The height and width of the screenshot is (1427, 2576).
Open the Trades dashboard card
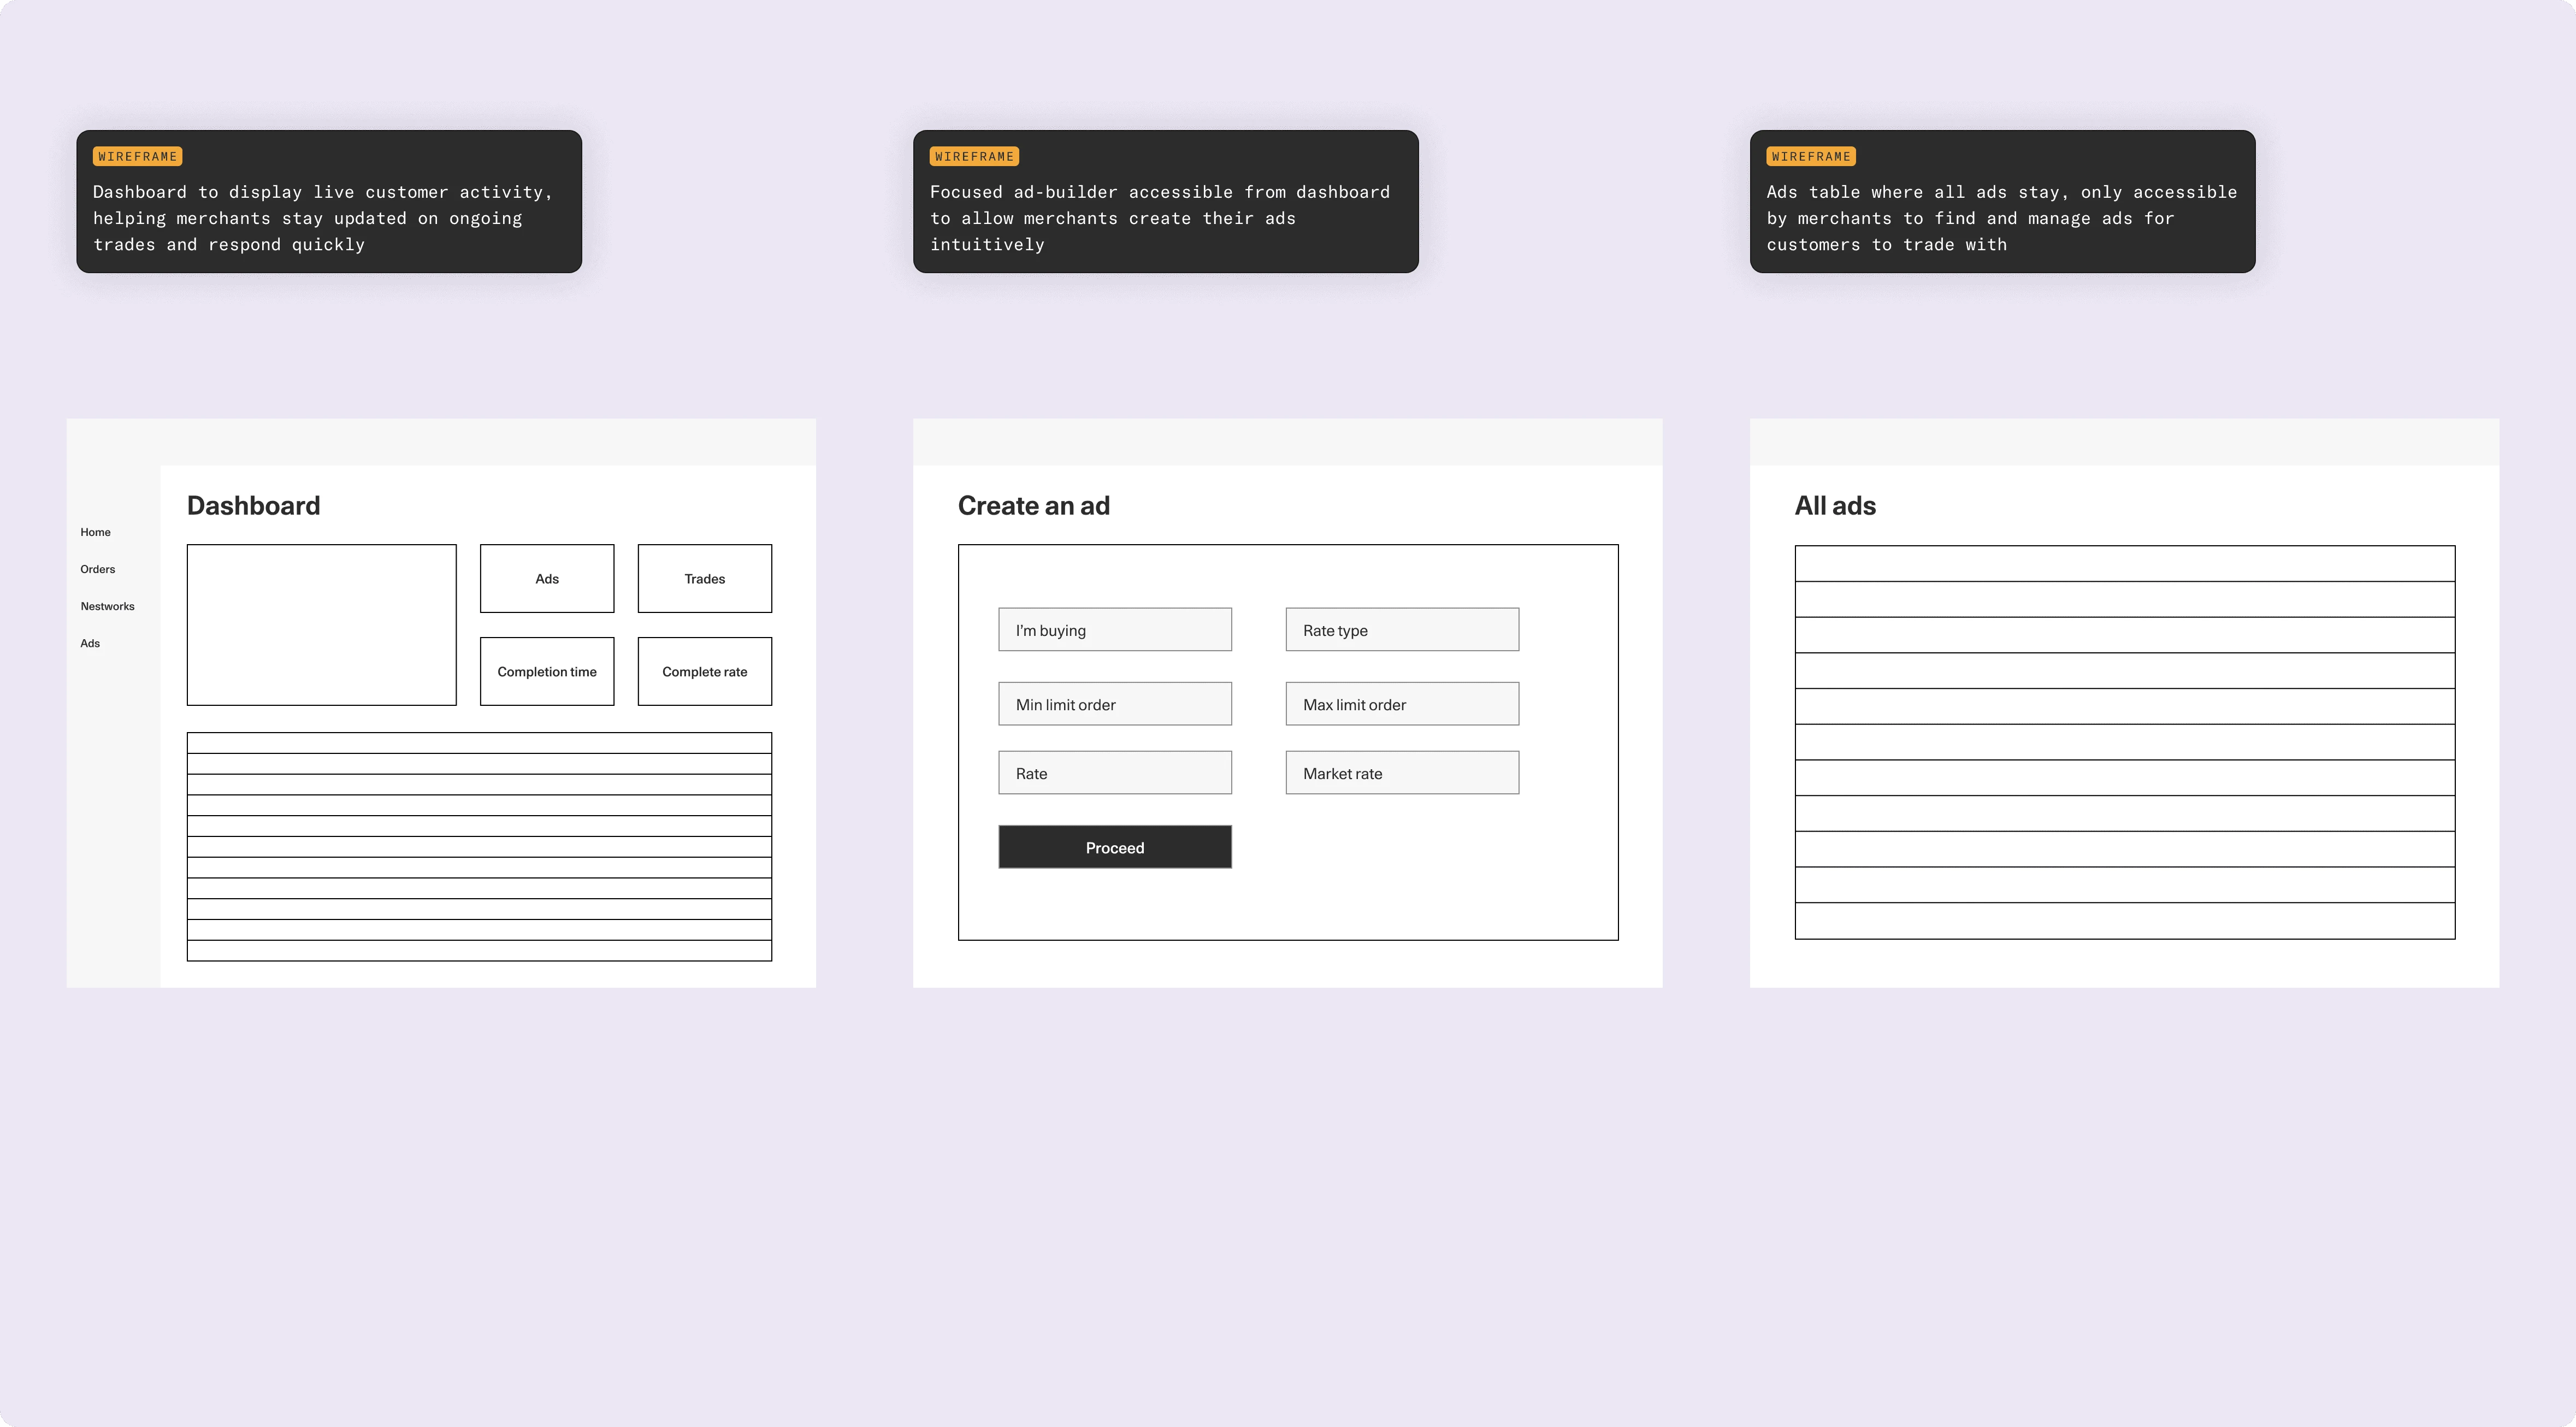(x=705, y=578)
